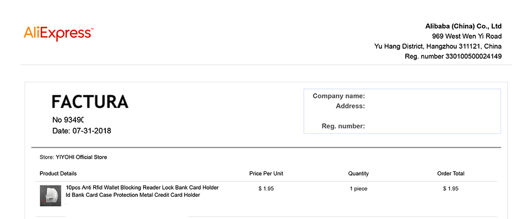
Task: Click the quantity value 1 piece
Action: coord(358,189)
